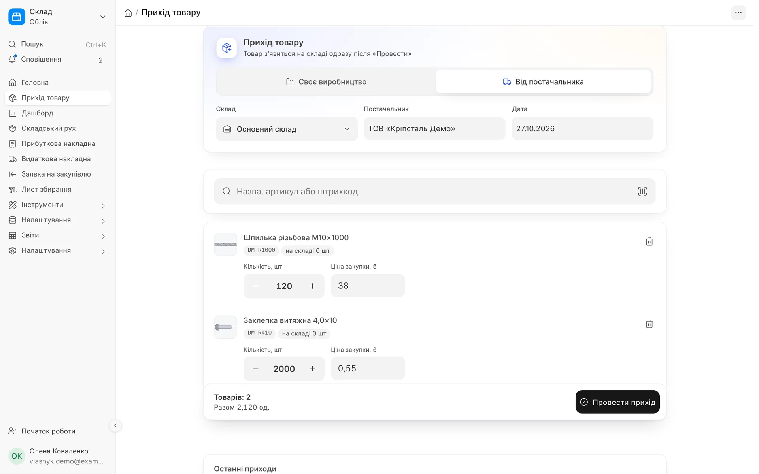Click the Заклепка витяжна product thumbnail

225,327
